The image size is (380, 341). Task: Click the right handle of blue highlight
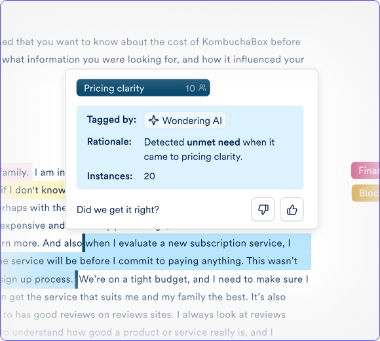[77, 279]
